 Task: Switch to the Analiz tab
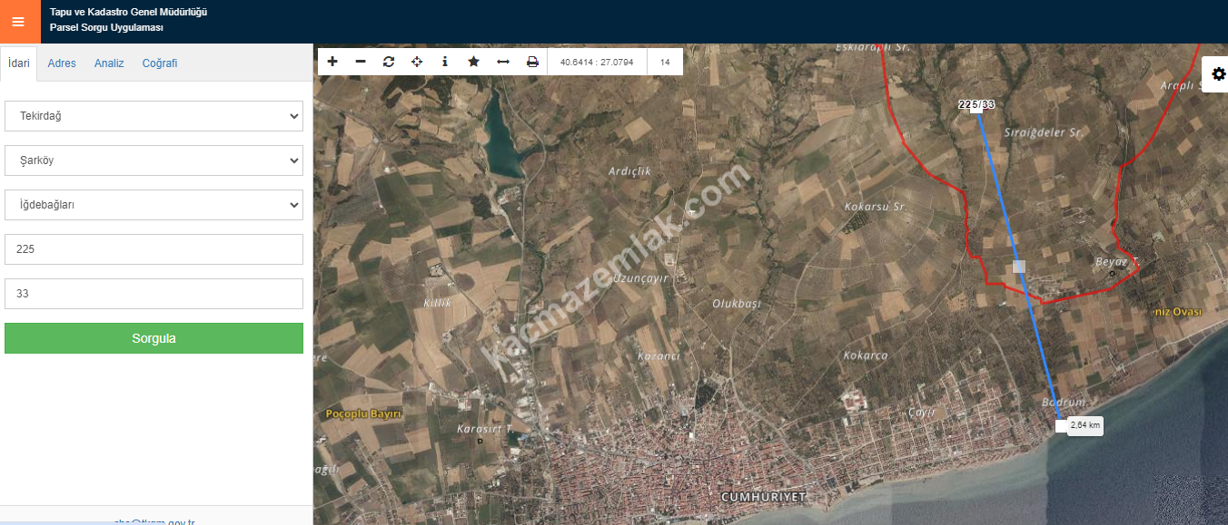pos(109,63)
